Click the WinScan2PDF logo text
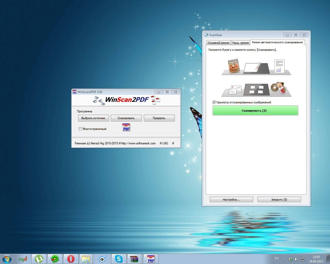 tap(127, 100)
